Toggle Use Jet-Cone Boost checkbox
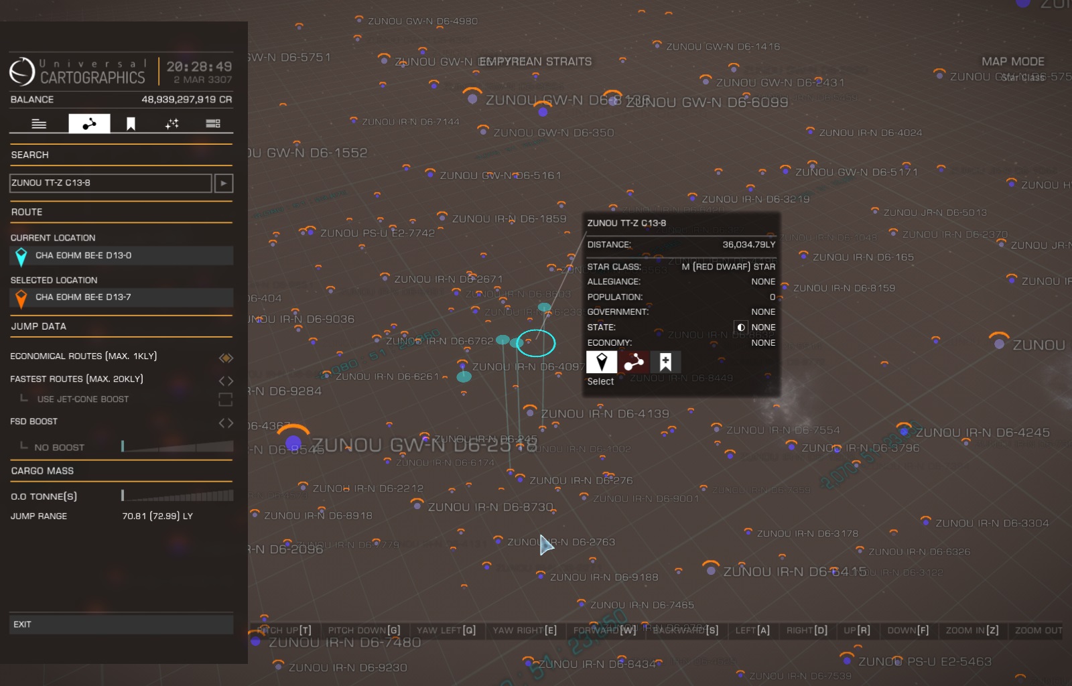Viewport: 1072px width, 686px height. click(226, 400)
